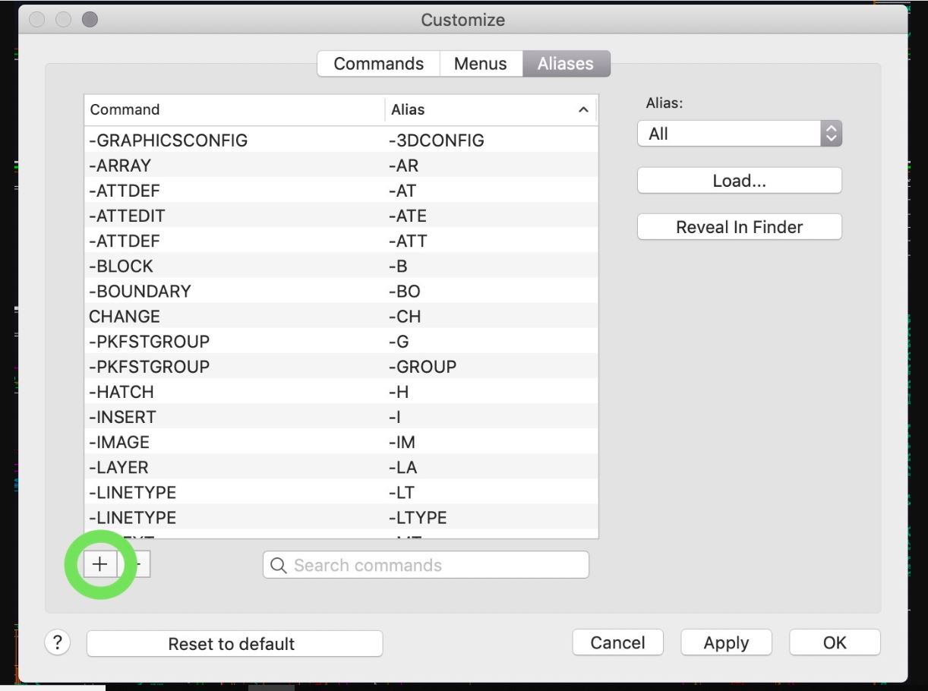
Task: Cancel the Customize dialog
Action: coord(617,642)
